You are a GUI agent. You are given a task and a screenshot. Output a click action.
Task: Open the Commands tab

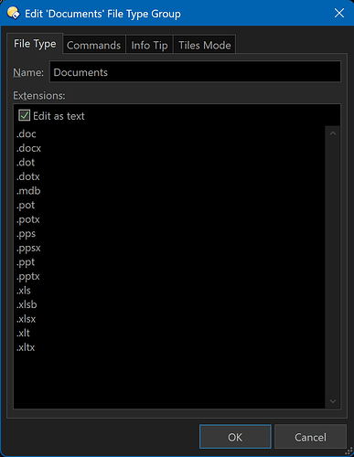pyautogui.click(x=94, y=46)
